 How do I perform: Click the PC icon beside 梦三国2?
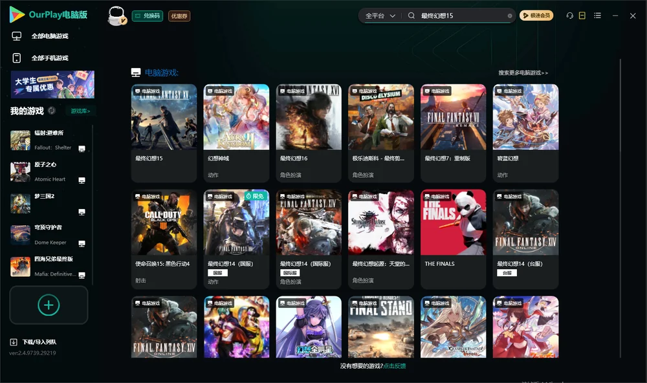82,212
